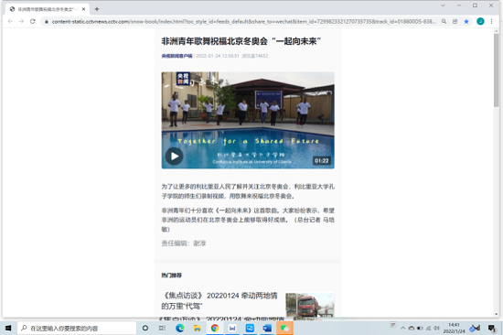Open the Windows Start menu
Screen dimensions: 503x335
[x=8, y=328]
